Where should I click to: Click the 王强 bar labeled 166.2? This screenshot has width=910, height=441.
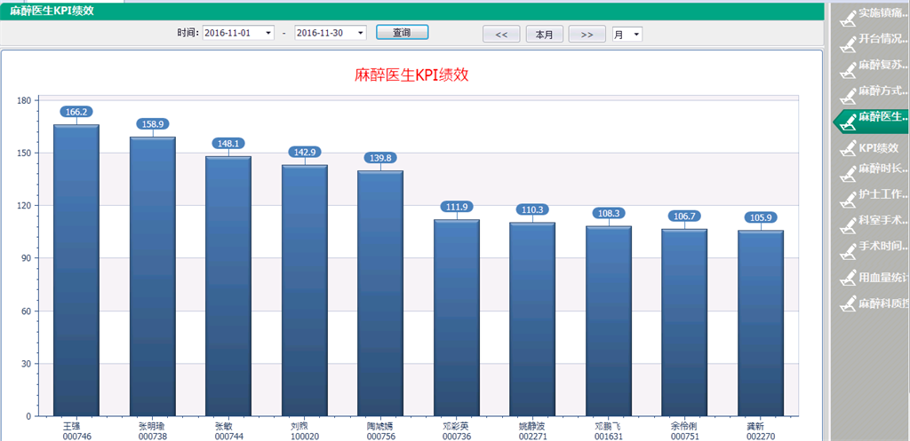coord(76,266)
